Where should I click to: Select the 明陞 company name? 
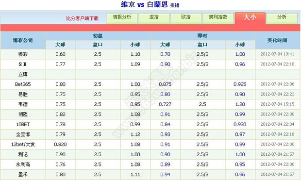pyautogui.click(x=23, y=115)
